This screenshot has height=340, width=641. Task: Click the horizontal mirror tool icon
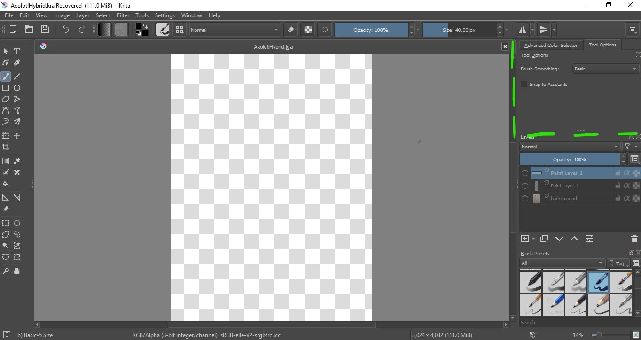tap(522, 30)
